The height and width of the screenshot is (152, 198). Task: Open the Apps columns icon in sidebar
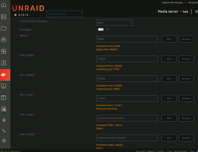4,98
